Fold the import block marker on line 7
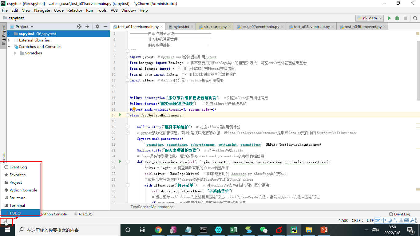This screenshot has height=236, width=420. pyautogui.click(x=127, y=57)
